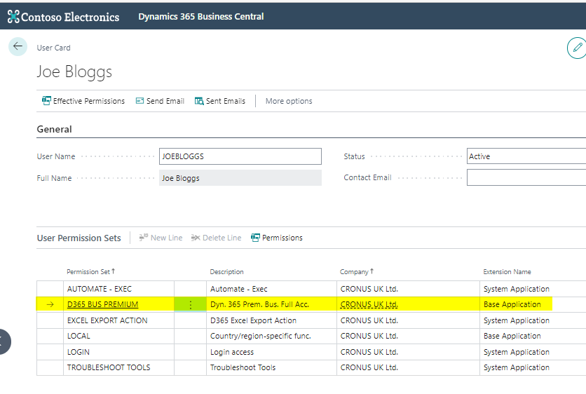Image resolution: width=586 pixels, height=394 pixels.
Task: Collapse the General section header
Action: point(55,129)
